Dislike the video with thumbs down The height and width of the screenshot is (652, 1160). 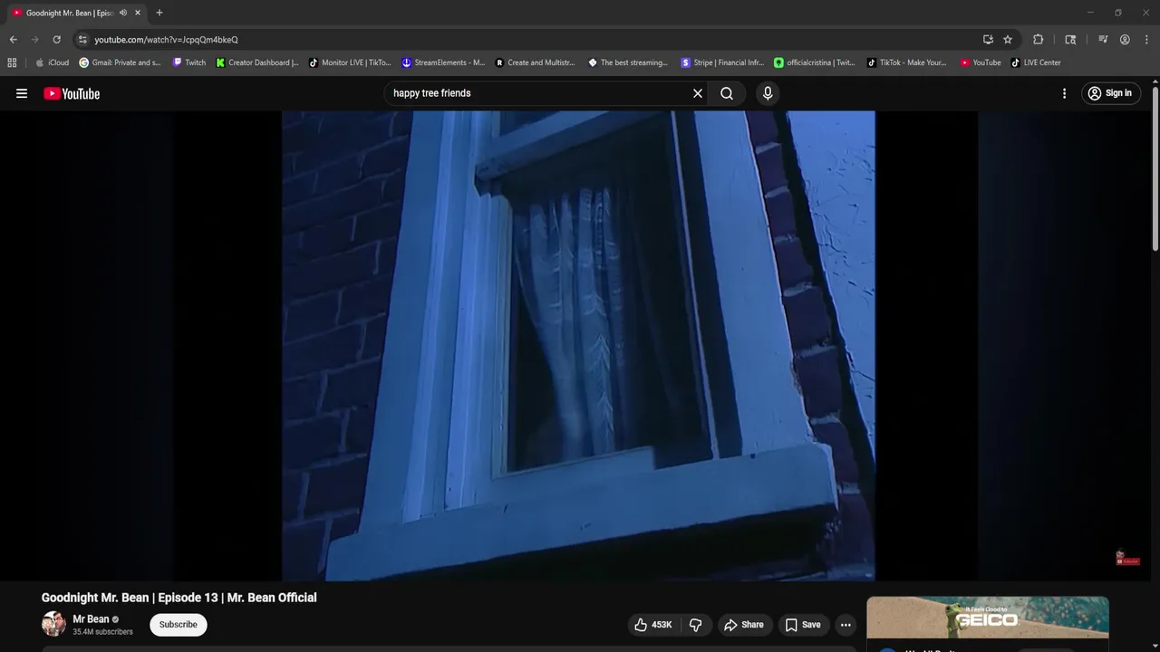click(x=695, y=625)
